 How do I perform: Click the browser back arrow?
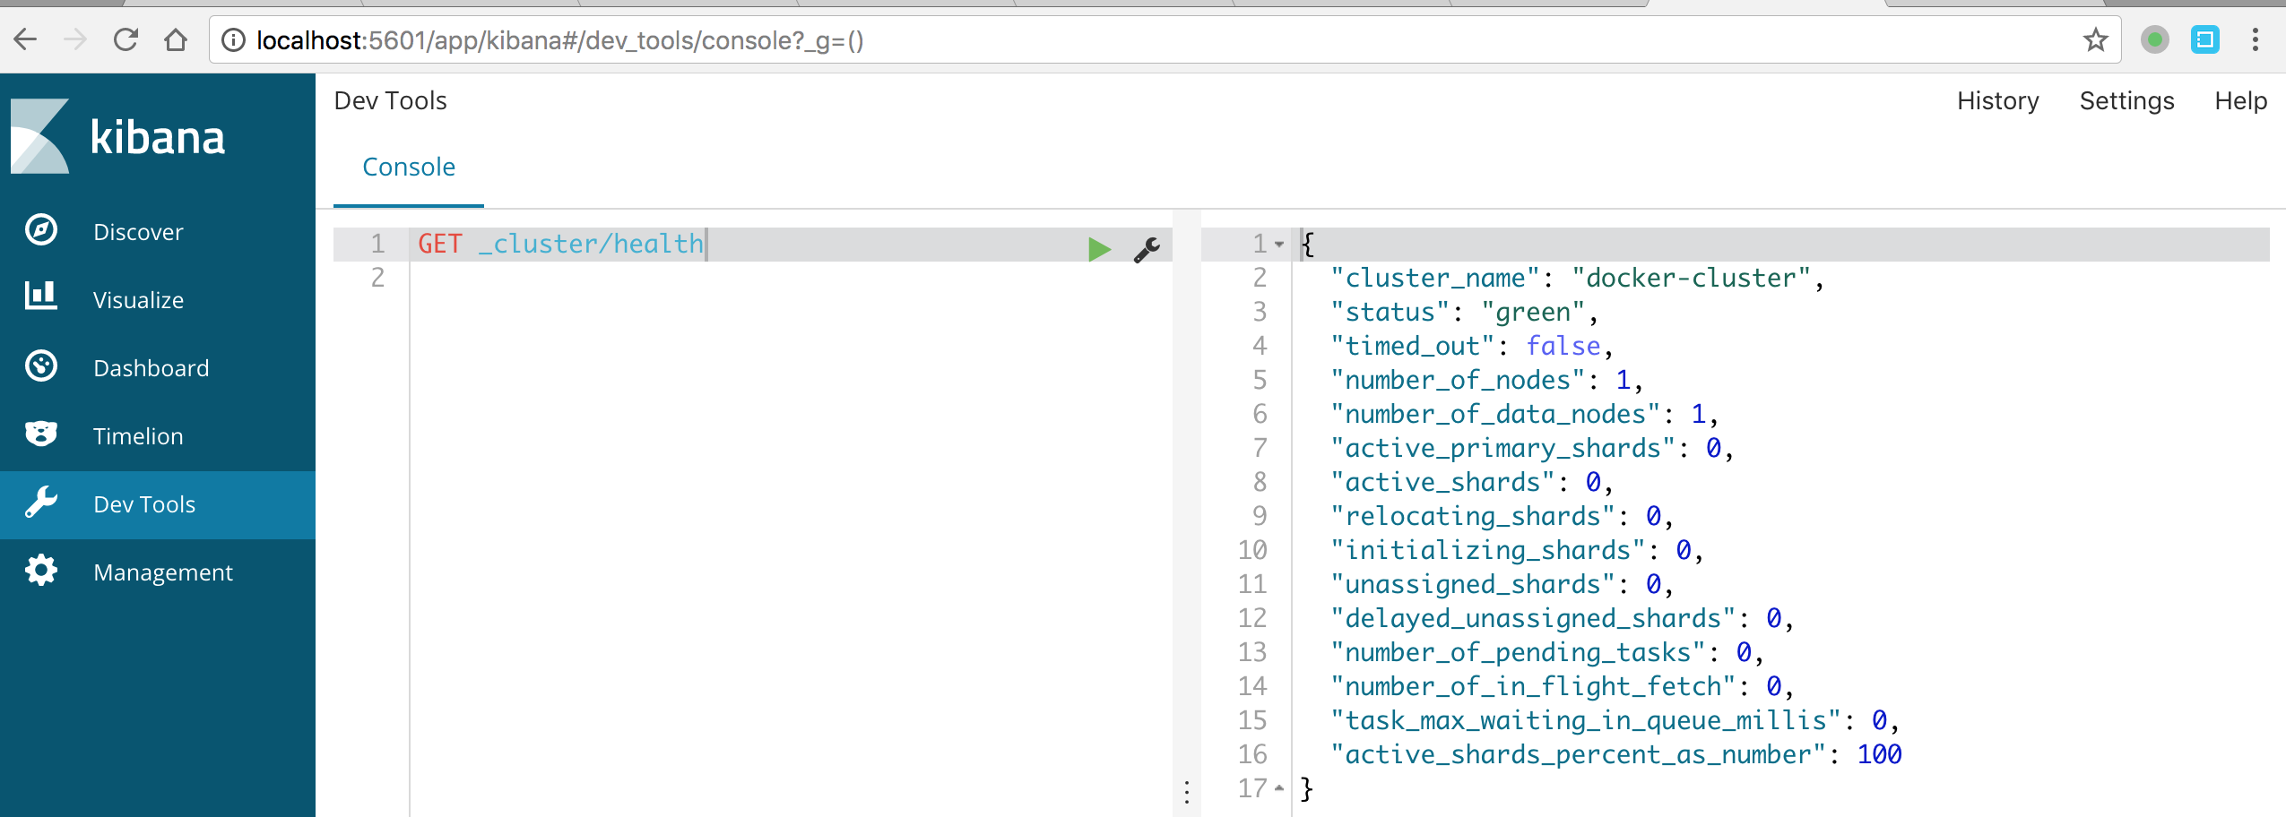(25, 39)
